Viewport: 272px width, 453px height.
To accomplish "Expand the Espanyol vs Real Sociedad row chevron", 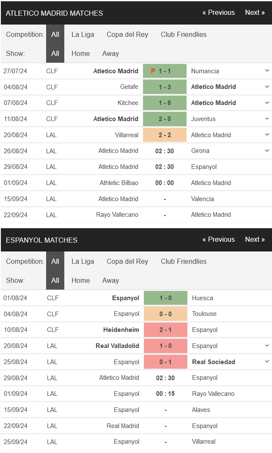I will 267,362.
